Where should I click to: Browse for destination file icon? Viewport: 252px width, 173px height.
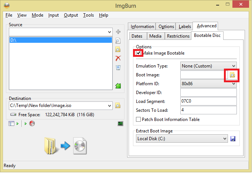[118, 105]
